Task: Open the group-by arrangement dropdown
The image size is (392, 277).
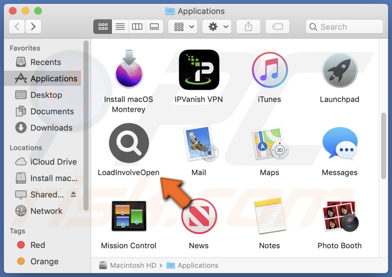Action: tap(183, 26)
